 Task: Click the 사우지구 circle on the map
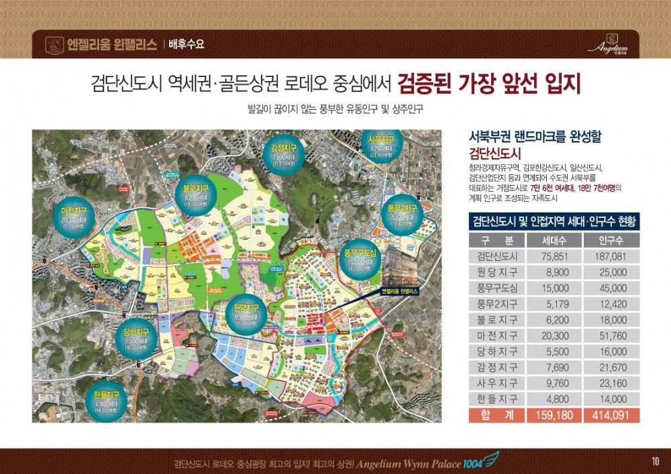(381, 145)
